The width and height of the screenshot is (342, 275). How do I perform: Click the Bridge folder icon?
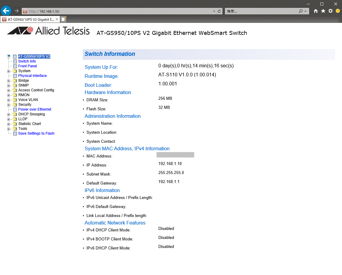pyautogui.click(x=15, y=80)
